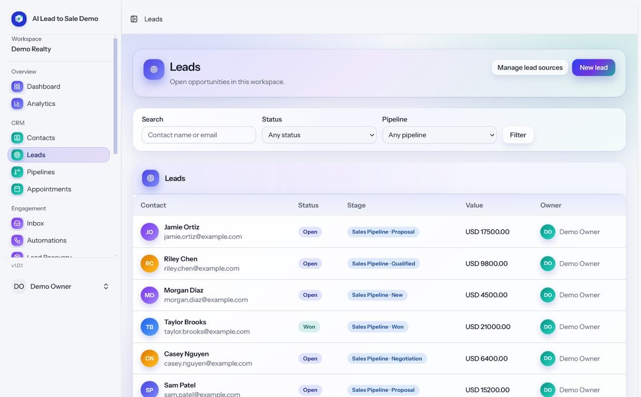Image resolution: width=641 pixels, height=397 pixels.
Task: Click the DO owner avatar in Taylor Brooks row
Action: coord(548,327)
